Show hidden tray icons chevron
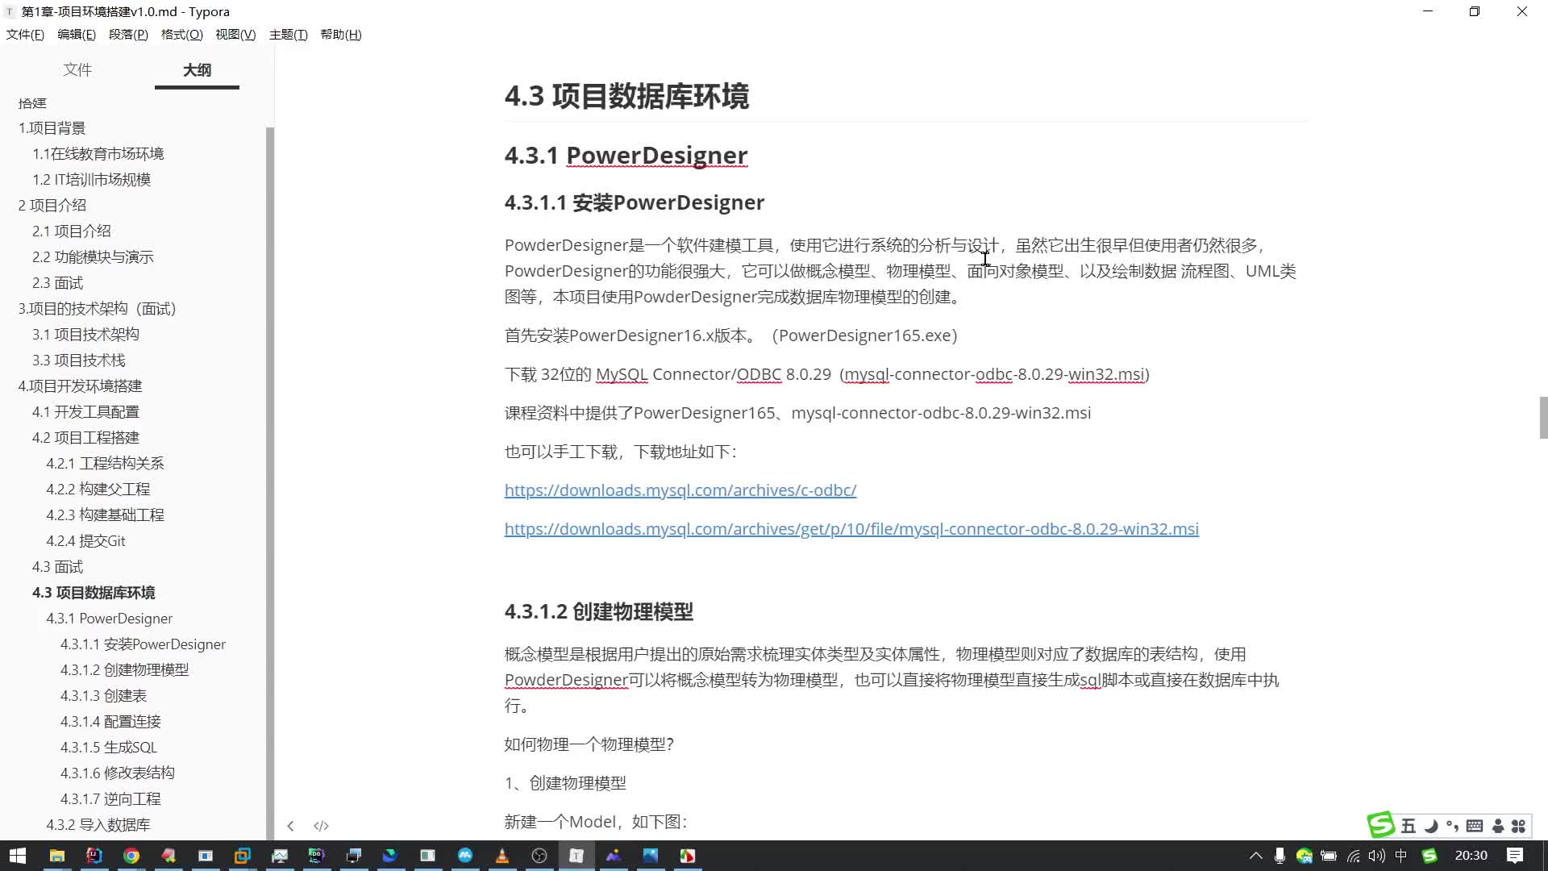This screenshot has height=871, width=1548. pos(1255,856)
